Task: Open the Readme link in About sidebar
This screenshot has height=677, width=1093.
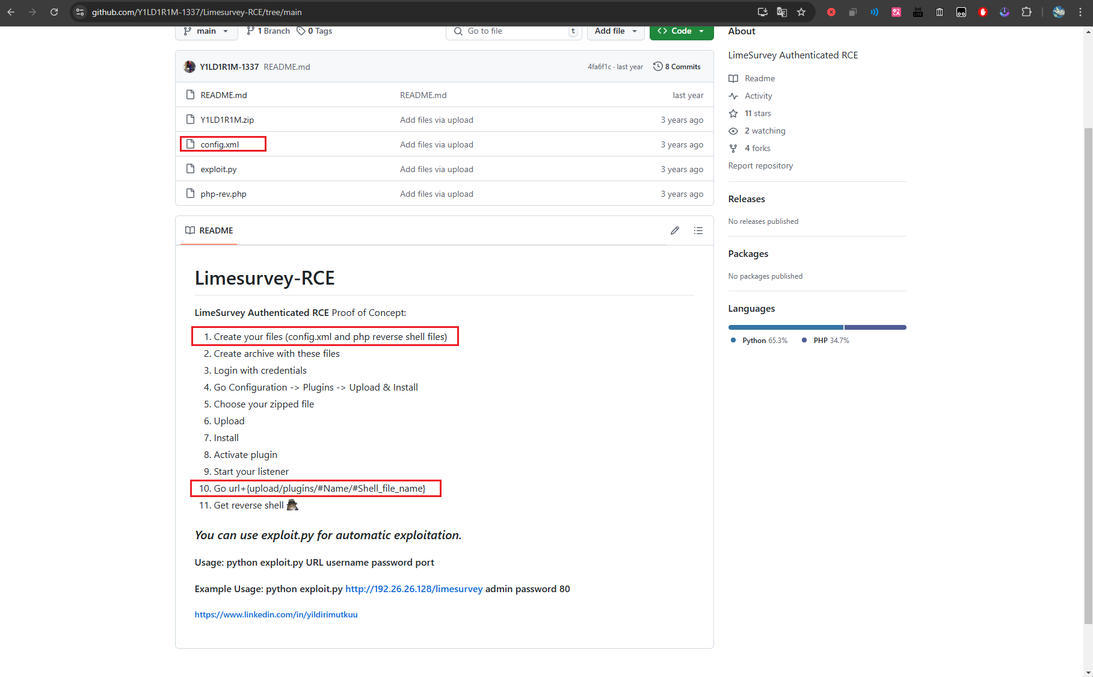Action: point(751,78)
